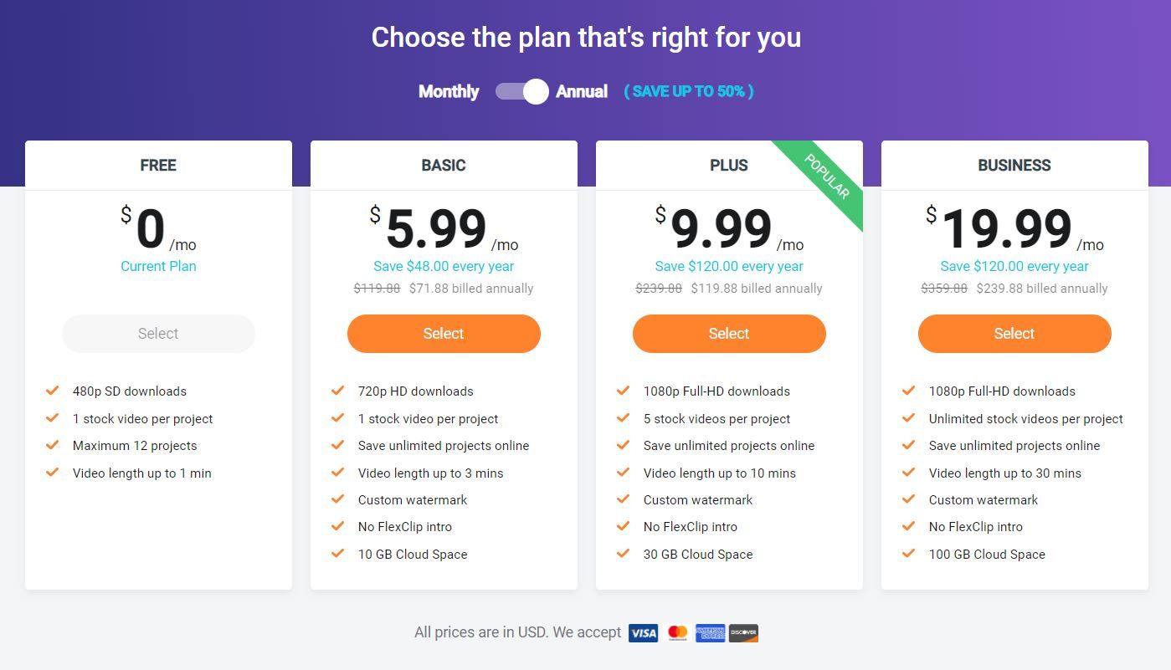Click the SAVE UP TO 50% label

pyautogui.click(x=689, y=91)
